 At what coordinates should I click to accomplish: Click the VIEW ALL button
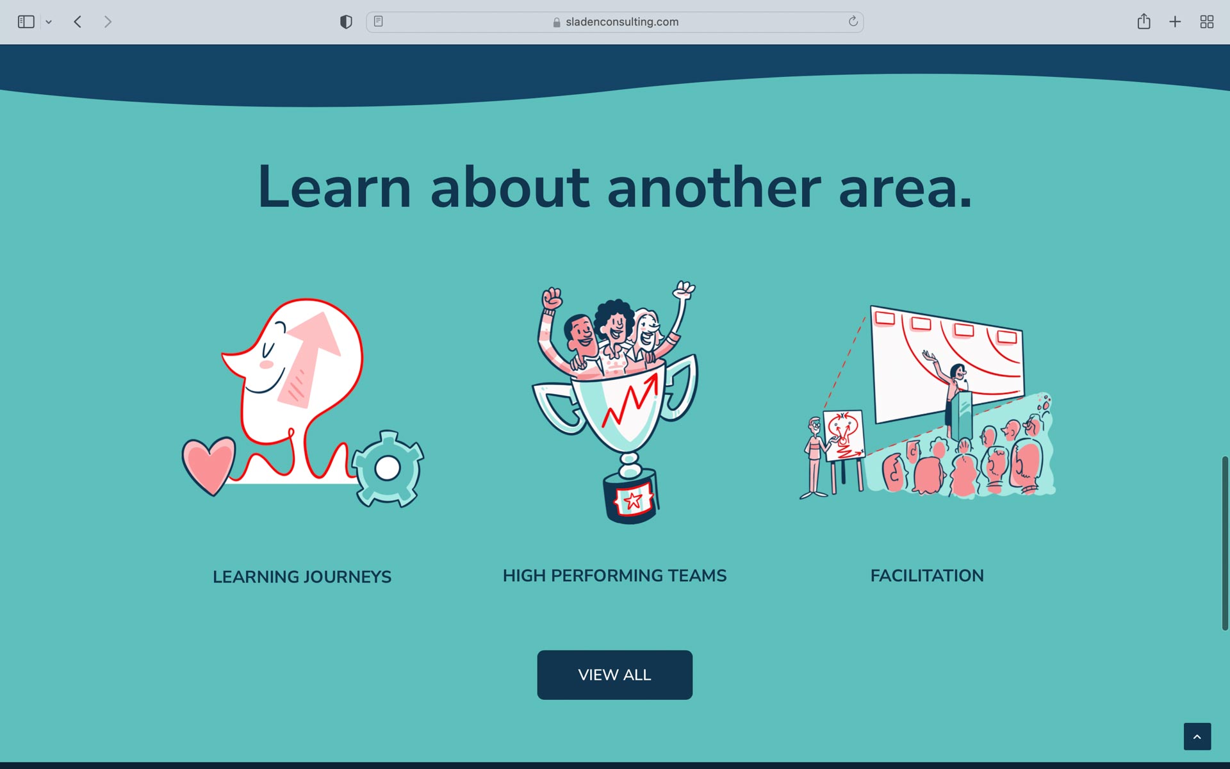pos(614,675)
